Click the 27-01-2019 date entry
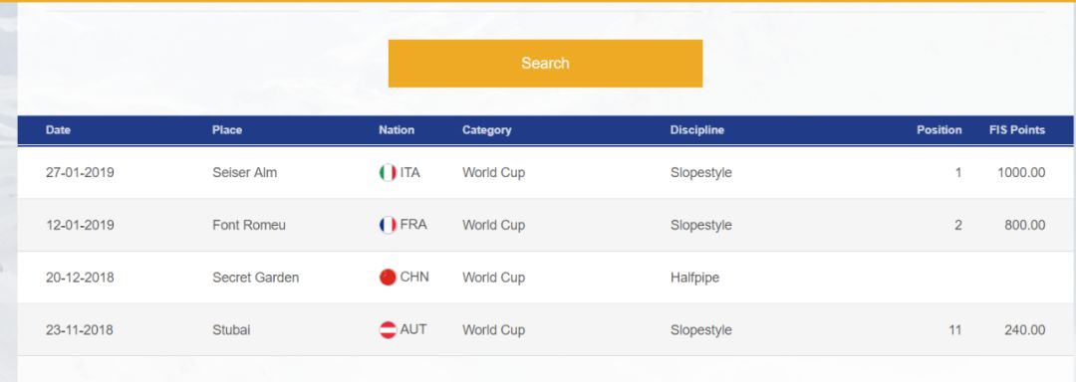The width and height of the screenshot is (1076, 382). point(80,172)
